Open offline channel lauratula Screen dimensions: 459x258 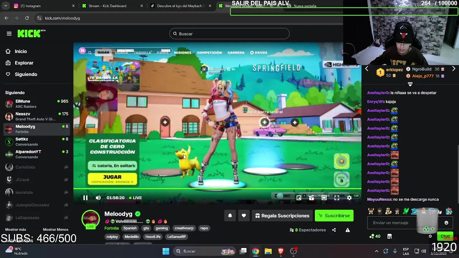tap(37, 192)
